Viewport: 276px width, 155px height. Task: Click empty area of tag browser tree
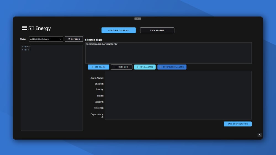pos(52,91)
